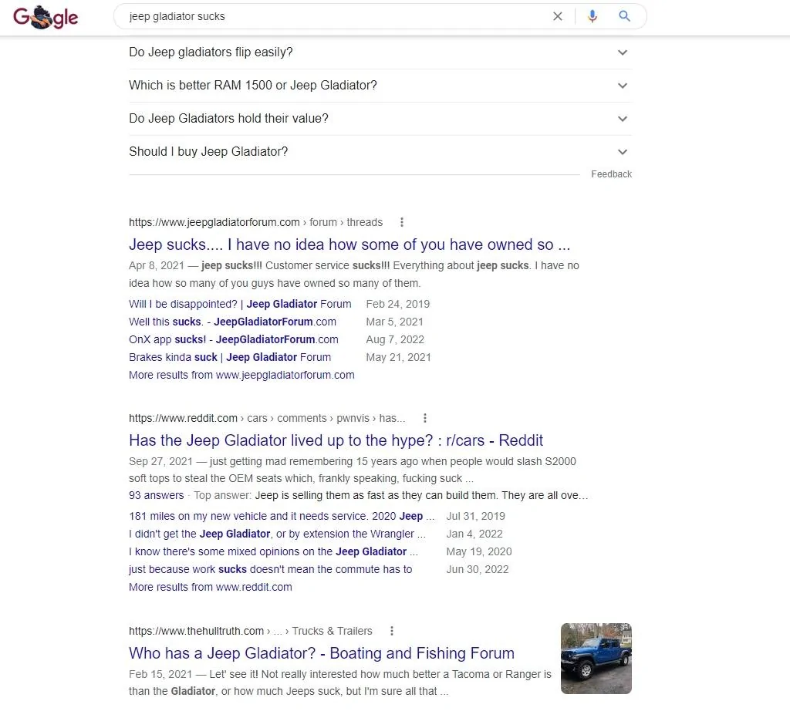Viewport: 790px width, 718px height.
Task: Open 'I know there's some mixed opinions' sublink
Action: (274, 551)
